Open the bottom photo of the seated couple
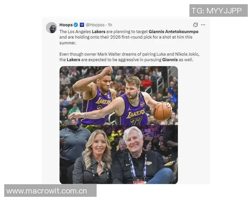 tap(119, 155)
